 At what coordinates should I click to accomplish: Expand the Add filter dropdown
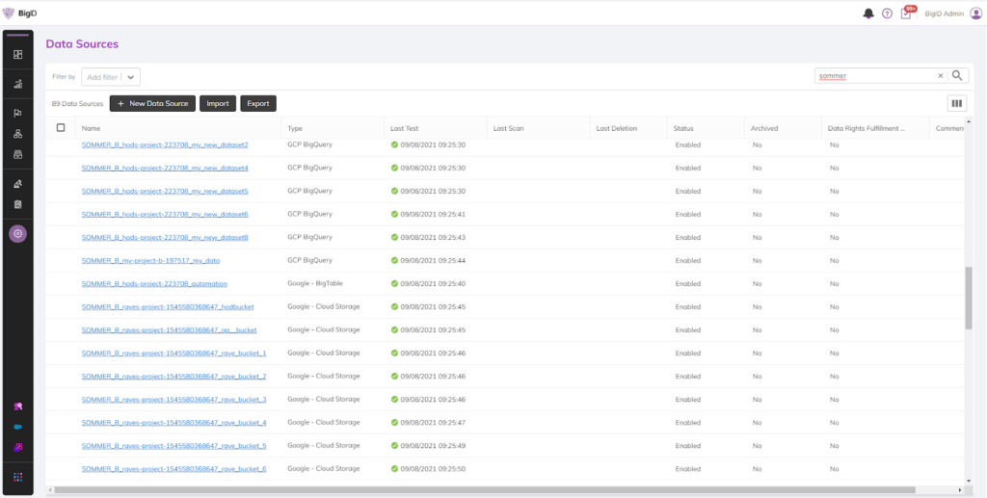pos(132,76)
